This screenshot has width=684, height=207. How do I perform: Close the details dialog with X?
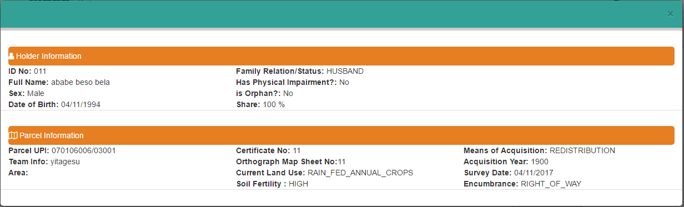[x=670, y=14]
